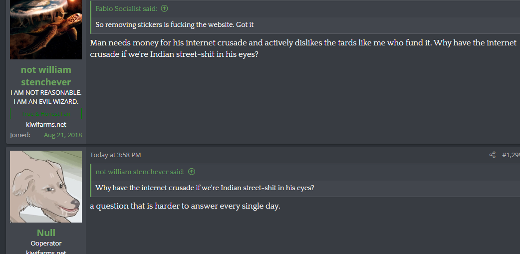This screenshot has height=254, width=520.
Task: Click the Aug 21, 2018 join date
Action: coord(63,135)
